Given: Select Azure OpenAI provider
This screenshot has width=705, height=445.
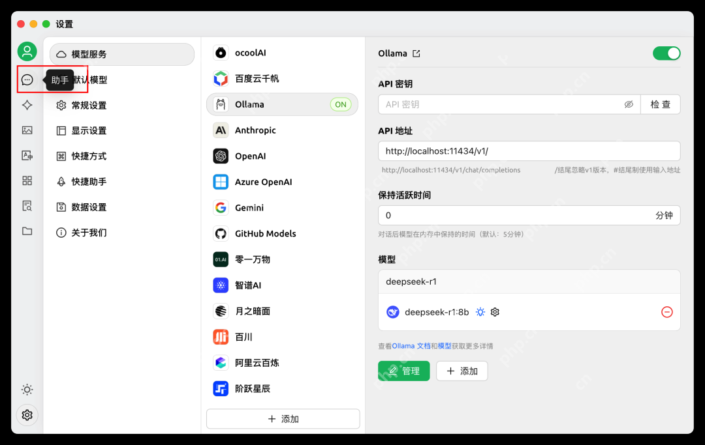Looking at the screenshot, I should tap(283, 182).
